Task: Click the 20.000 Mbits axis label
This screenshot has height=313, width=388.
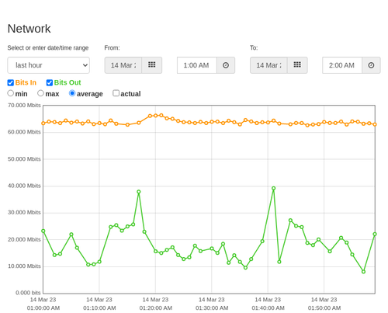Action: click(24, 239)
